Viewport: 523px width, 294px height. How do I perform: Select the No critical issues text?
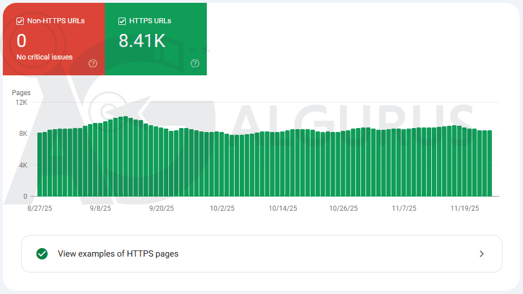tap(45, 57)
